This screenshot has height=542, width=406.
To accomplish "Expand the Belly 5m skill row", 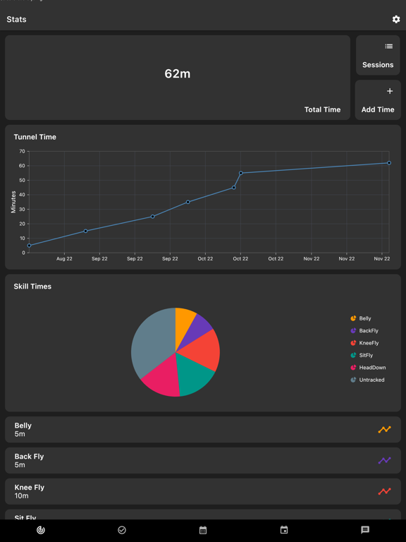I will point(203,430).
